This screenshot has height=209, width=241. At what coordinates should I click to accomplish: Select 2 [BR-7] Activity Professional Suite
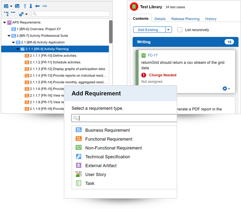(x=42, y=36)
